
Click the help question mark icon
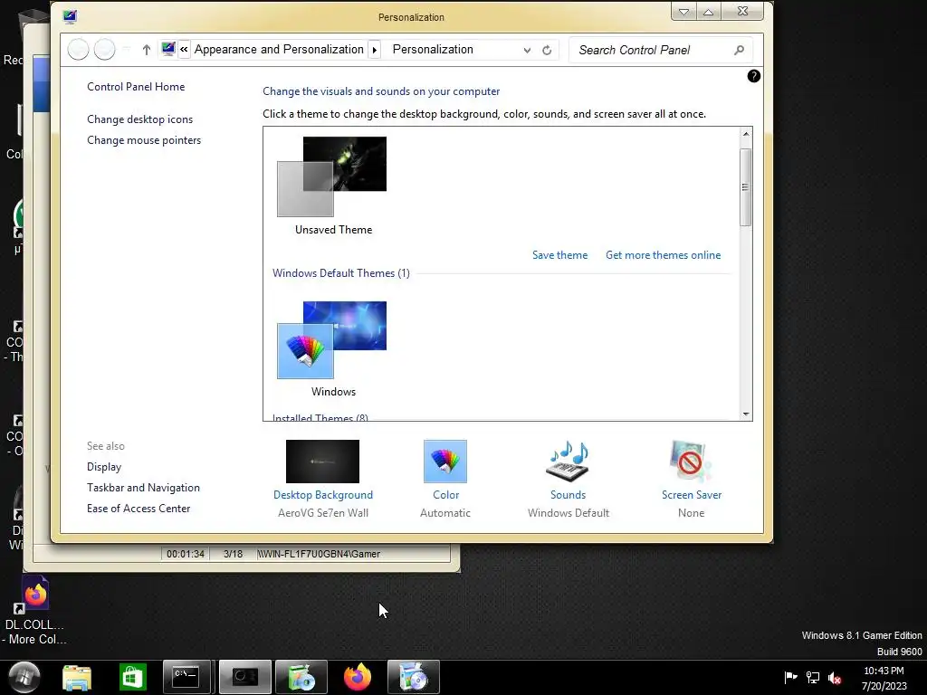[753, 76]
